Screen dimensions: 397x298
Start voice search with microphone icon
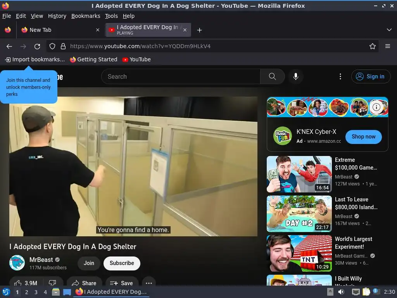tap(296, 76)
